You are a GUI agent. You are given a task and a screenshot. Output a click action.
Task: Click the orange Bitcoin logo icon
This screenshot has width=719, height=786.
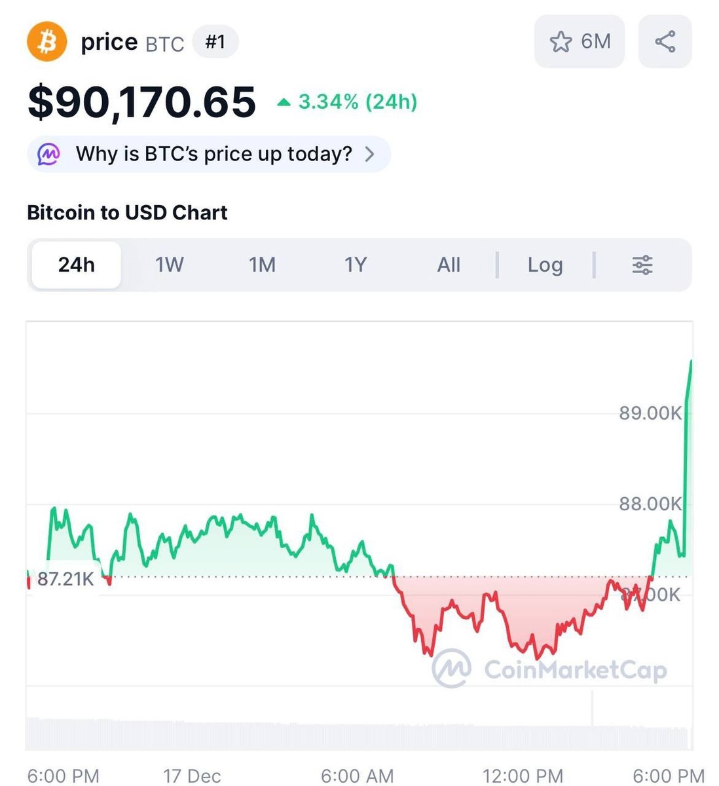pos(46,42)
